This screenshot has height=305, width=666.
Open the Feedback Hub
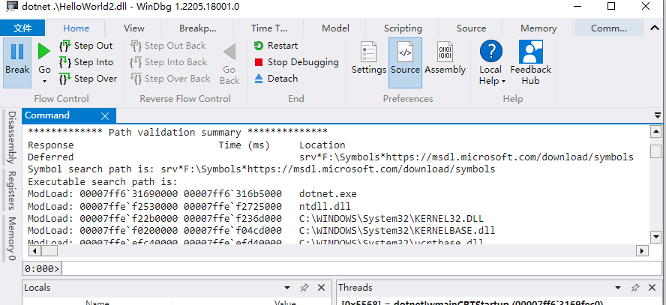[x=530, y=62]
